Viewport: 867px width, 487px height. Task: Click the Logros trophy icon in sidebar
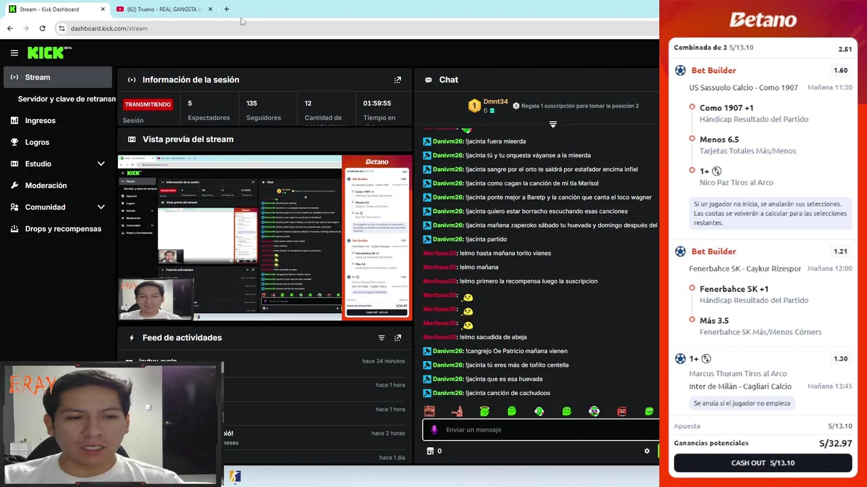14,142
